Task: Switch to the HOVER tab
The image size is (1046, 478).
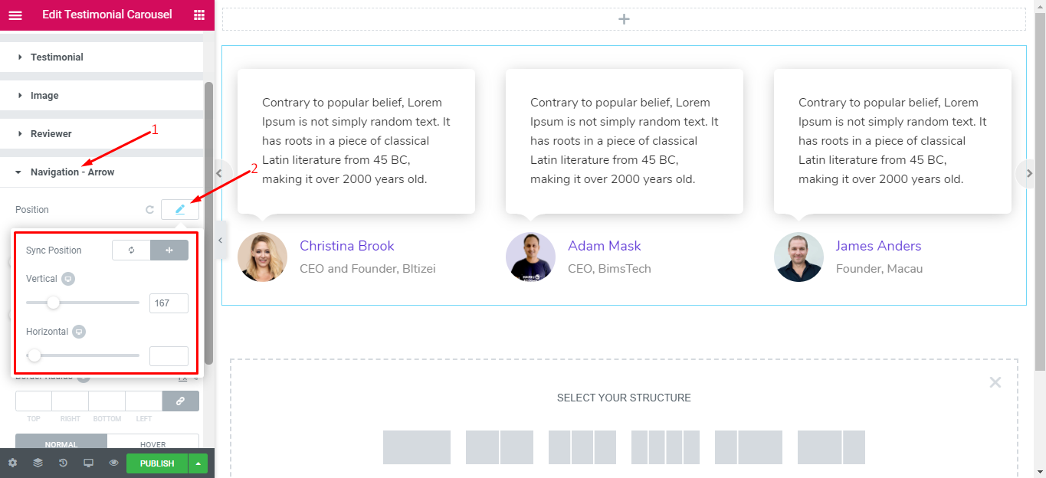Action: click(x=152, y=444)
